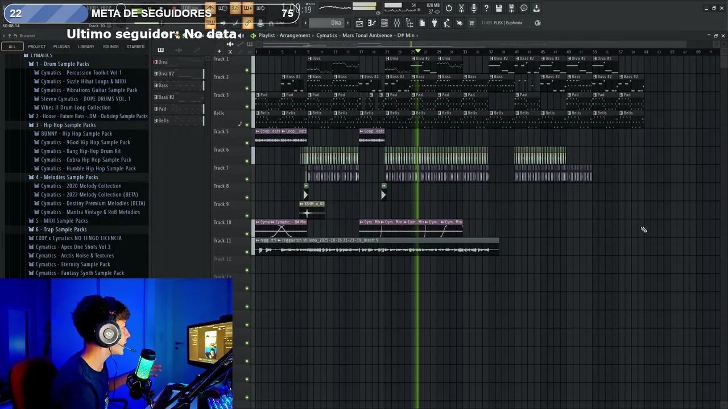The image size is (728, 409).
Task: Select the Bass #2 pattern in picker
Action: (x=178, y=97)
